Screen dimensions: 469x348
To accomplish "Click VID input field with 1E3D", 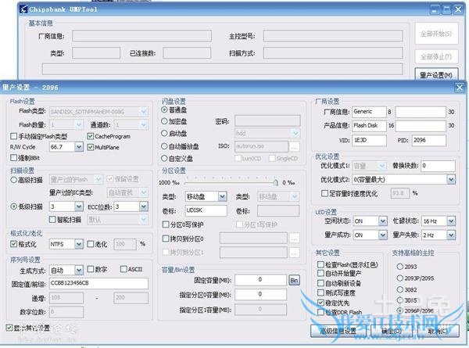I will click(369, 140).
